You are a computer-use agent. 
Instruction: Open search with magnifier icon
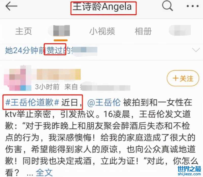(167, 6)
